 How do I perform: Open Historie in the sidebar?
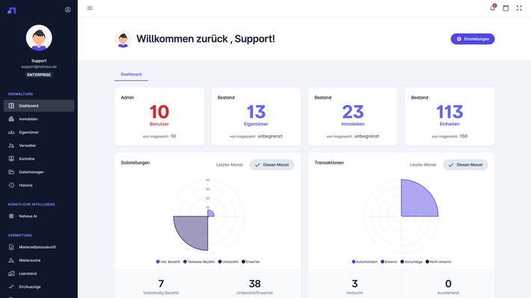[39, 185]
